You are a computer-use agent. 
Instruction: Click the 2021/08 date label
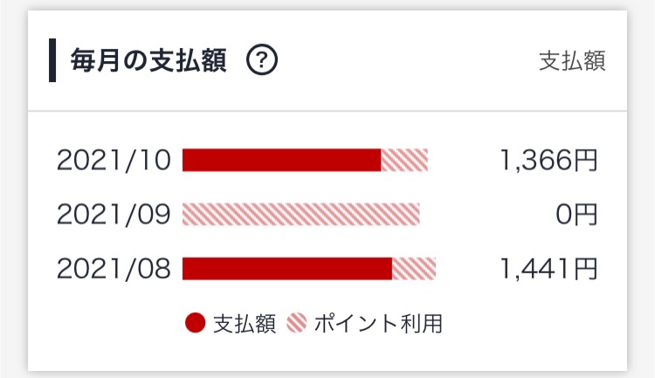[x=114, y=268]
